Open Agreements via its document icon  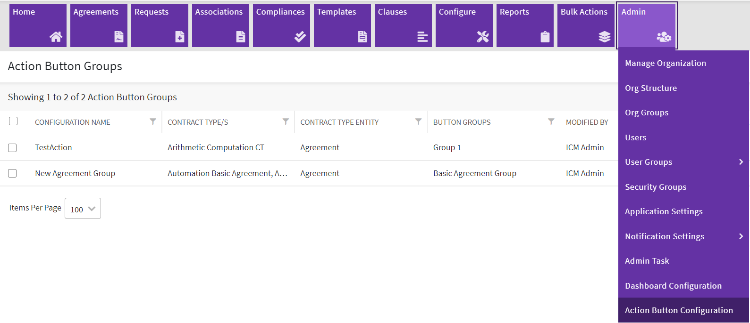click(x=118, y=37)
